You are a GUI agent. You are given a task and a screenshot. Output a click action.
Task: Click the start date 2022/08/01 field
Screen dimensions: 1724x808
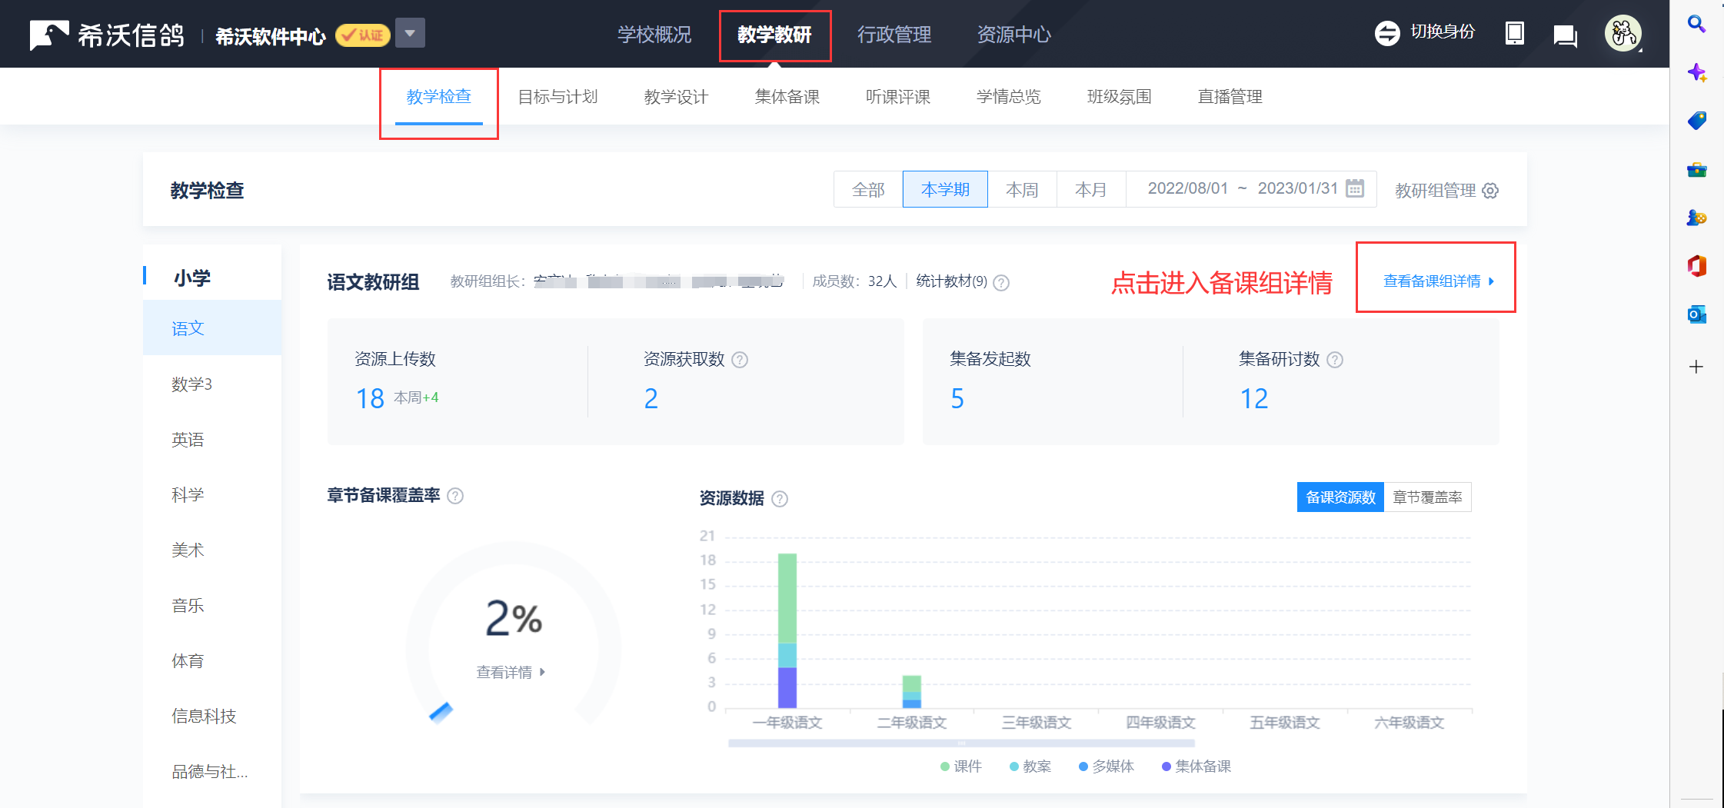(x=1187, y=188)
